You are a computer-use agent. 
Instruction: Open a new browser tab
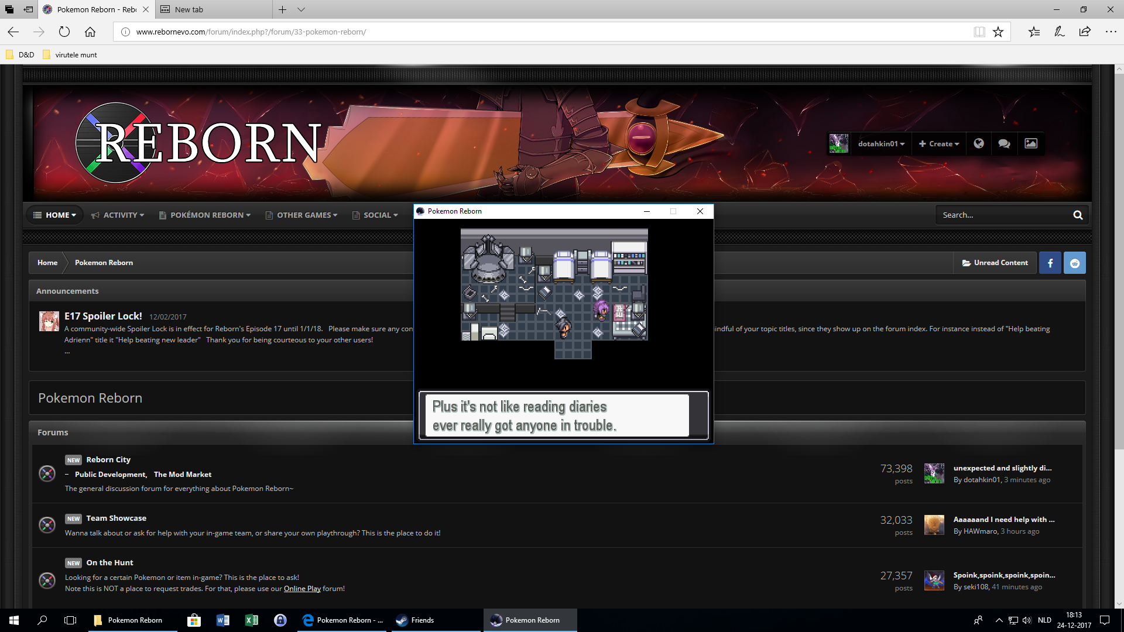(x=282, y=9)
